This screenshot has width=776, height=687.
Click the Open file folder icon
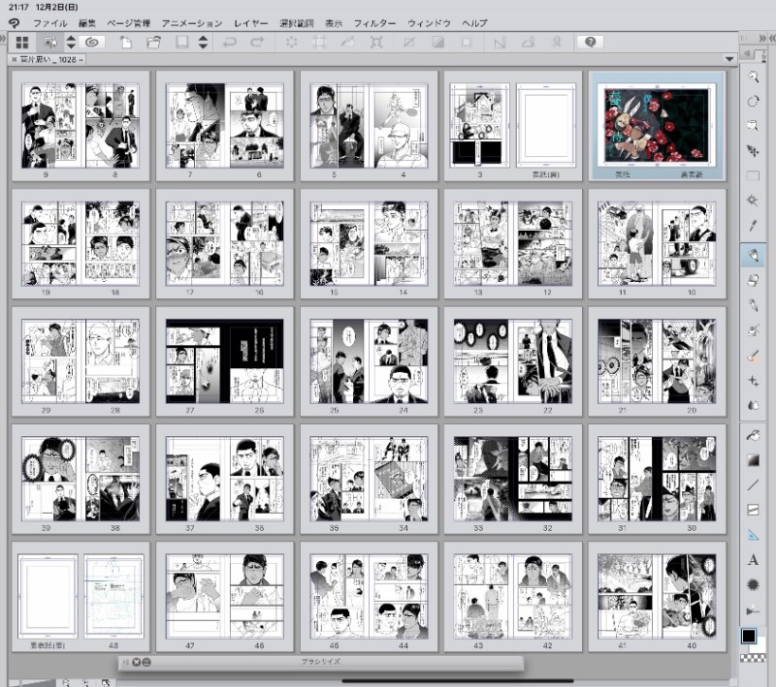(154, 43)
